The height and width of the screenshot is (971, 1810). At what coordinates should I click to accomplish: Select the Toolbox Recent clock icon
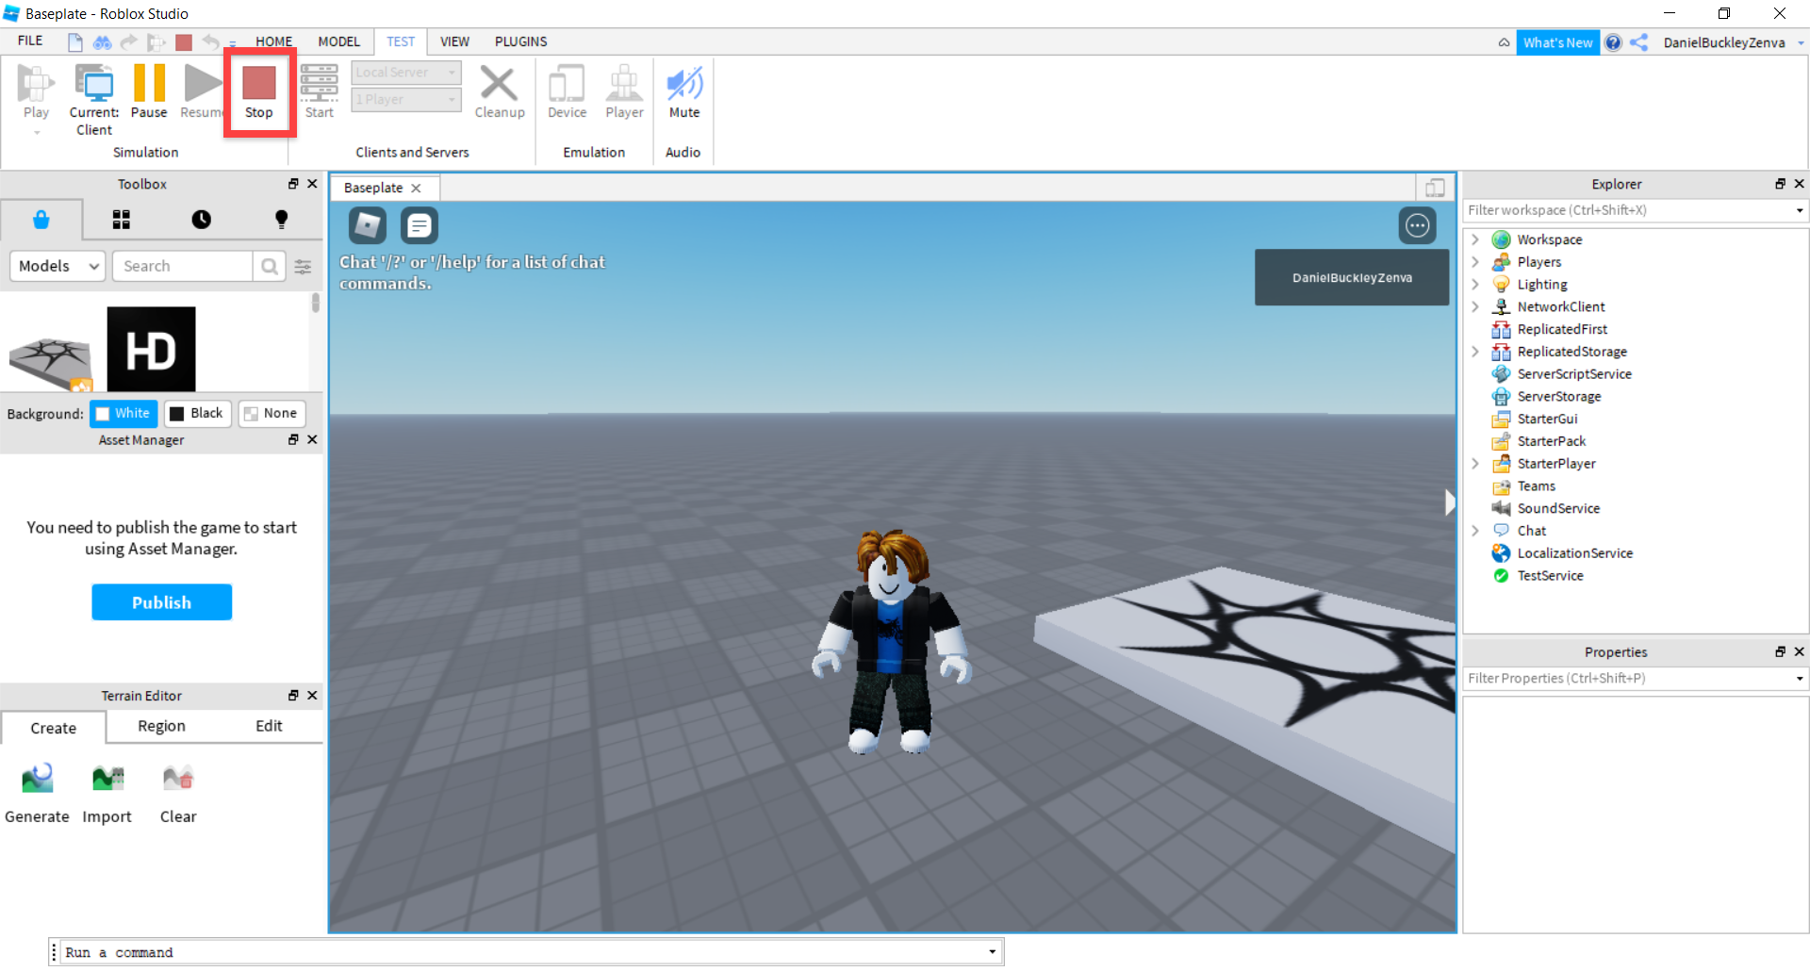tap(202, 220)
